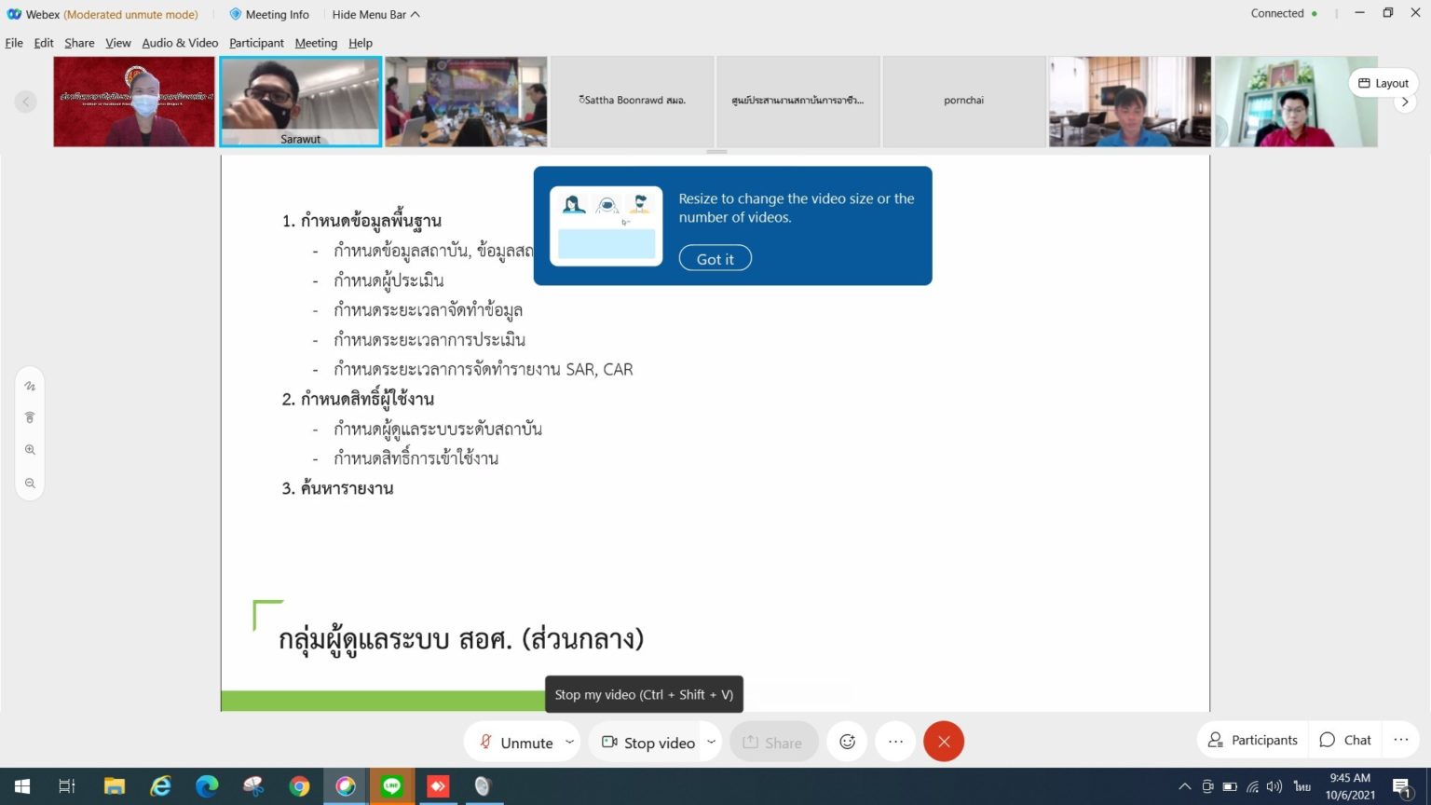Click the zoom in magnifier icon

click(x=30, y=450)
